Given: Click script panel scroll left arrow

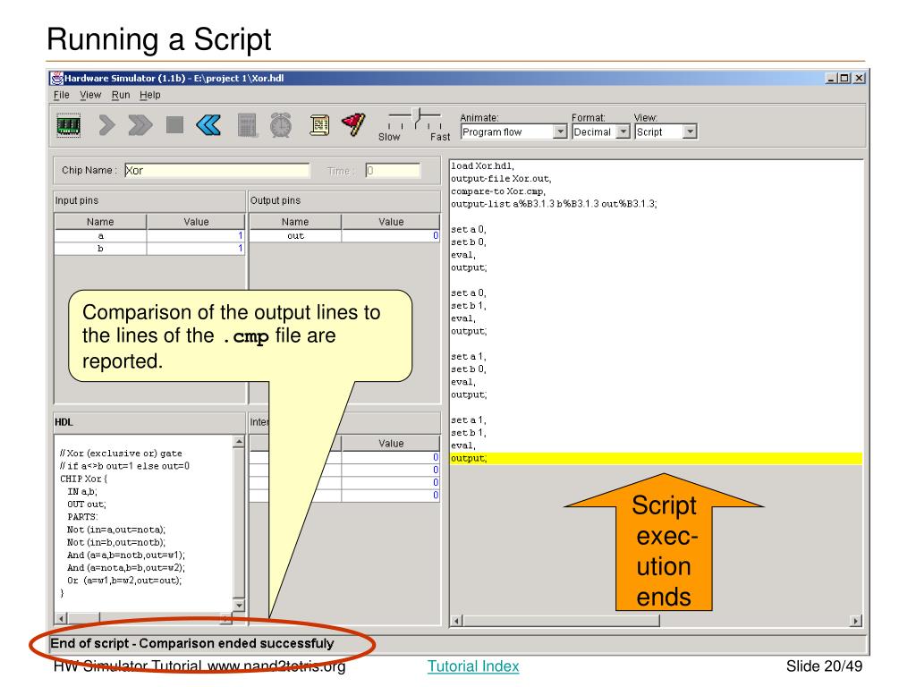Looking at the screenshot, I should (457, 621).
